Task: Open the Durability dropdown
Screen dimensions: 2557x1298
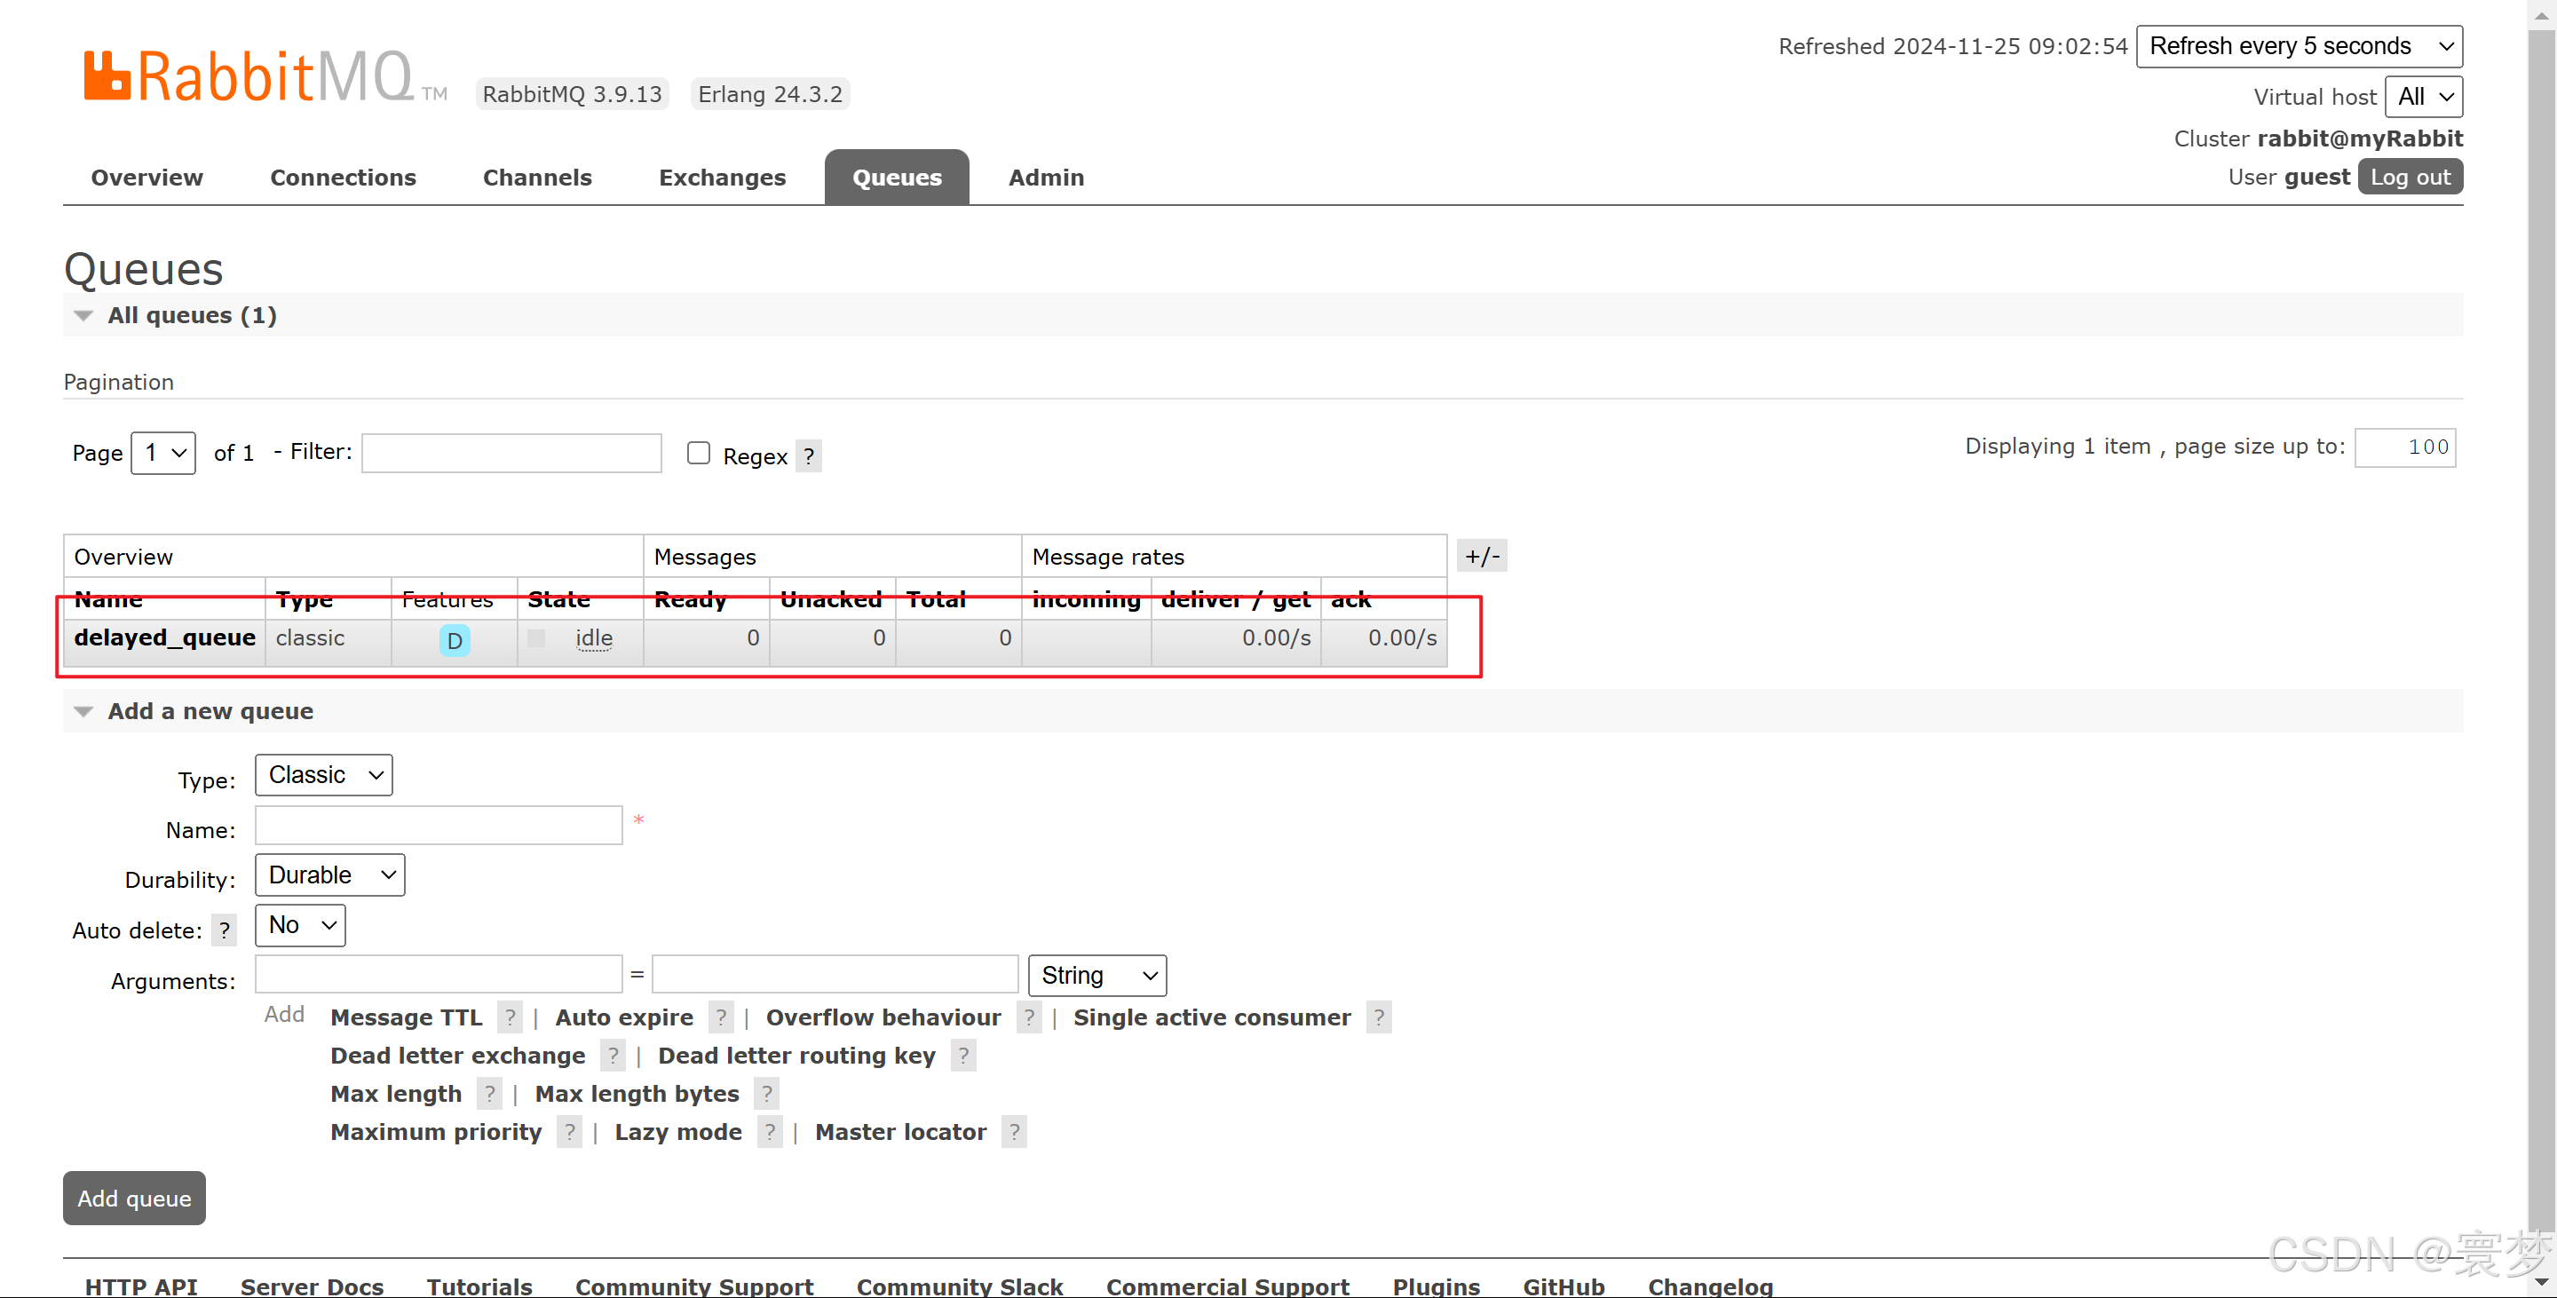Action: (x=329, y=875)
